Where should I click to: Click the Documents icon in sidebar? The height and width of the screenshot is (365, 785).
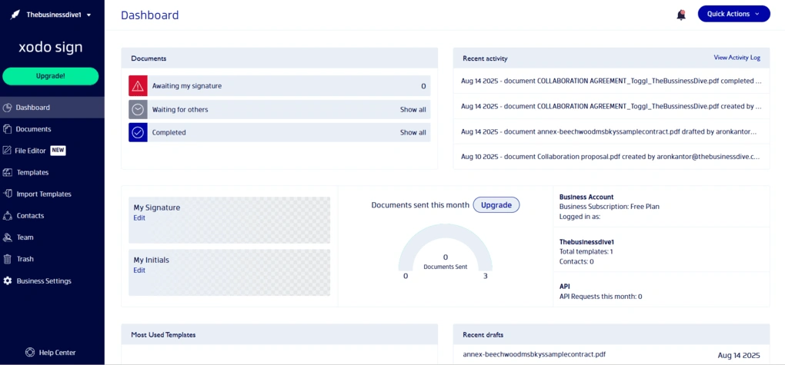7,129
